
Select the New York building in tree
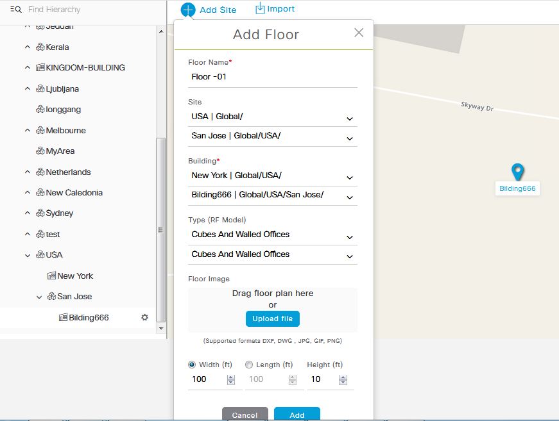pyautogui.click(x=74, y=276)
